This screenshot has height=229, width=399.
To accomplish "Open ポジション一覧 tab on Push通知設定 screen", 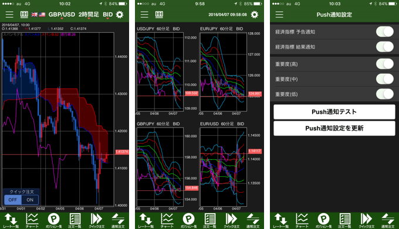I will point(323,221).
